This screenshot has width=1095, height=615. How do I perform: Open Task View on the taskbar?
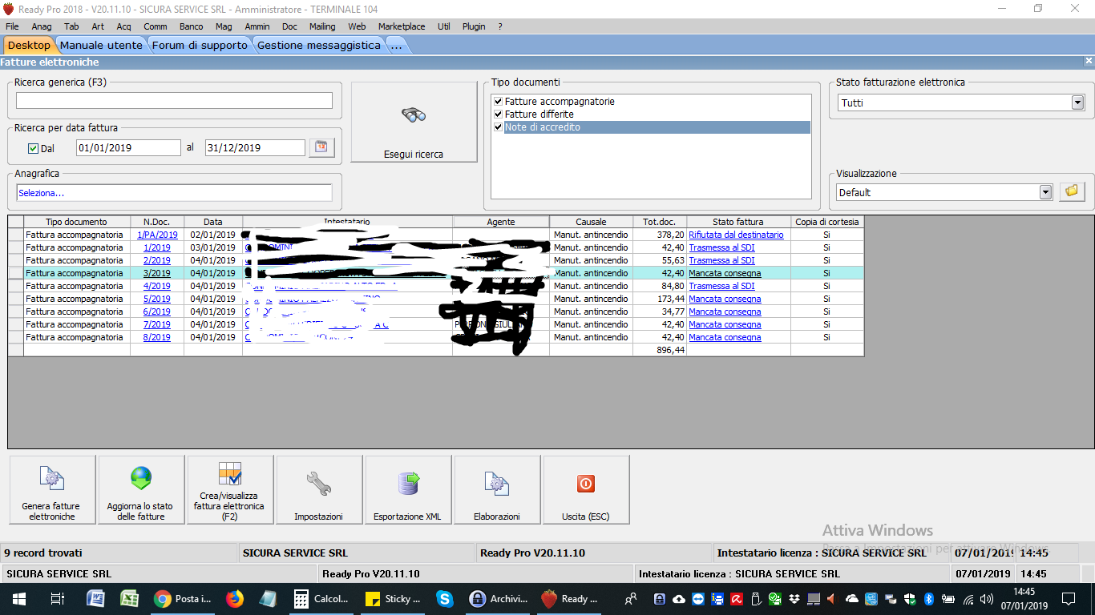coord(58,598)
